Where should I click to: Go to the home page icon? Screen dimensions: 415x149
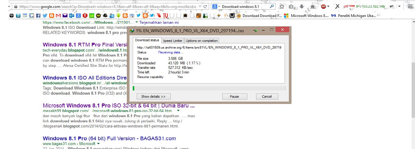tap(313, 6)
